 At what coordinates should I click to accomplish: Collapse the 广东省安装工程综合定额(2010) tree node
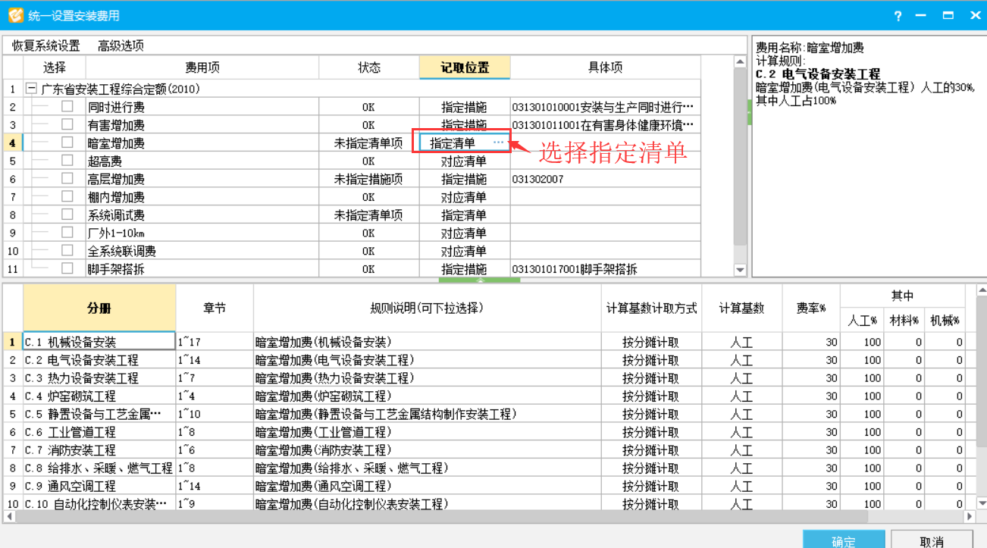coord(32,89)
